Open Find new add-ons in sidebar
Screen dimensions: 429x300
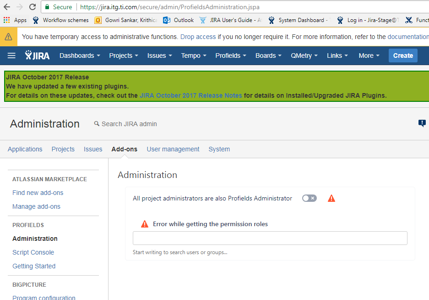click(x=38, y=193)
